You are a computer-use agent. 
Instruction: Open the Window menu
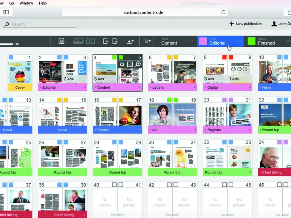26,3
